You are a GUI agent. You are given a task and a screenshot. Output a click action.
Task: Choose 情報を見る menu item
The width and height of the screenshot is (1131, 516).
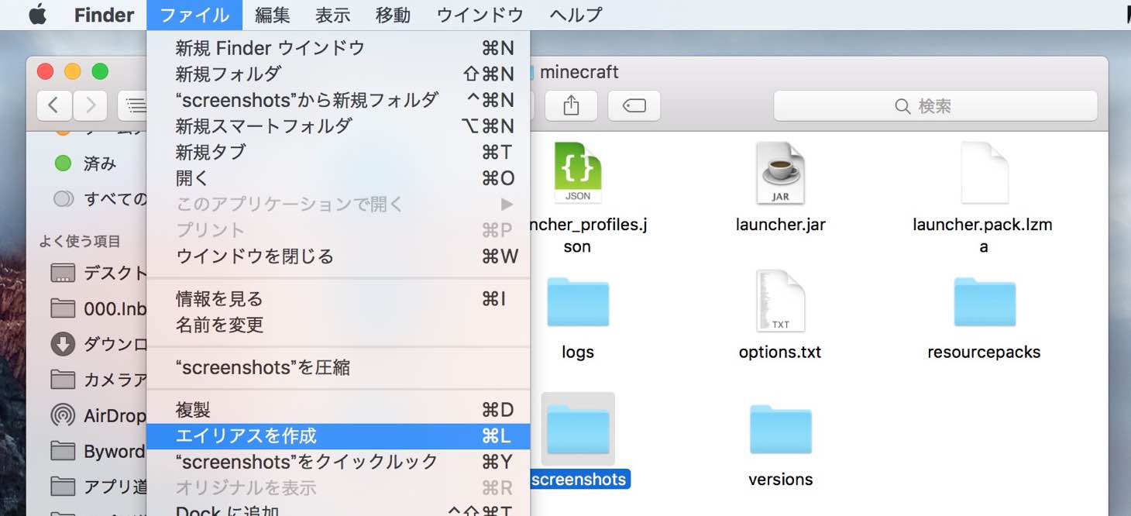pyautogui.click(x=339, y=298)
